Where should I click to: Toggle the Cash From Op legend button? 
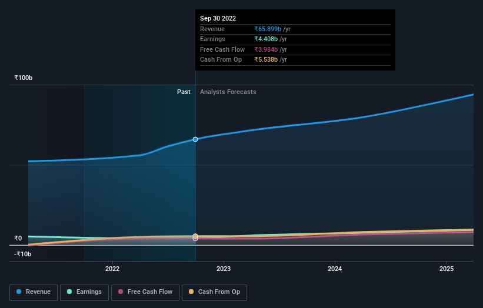[214, 292]
